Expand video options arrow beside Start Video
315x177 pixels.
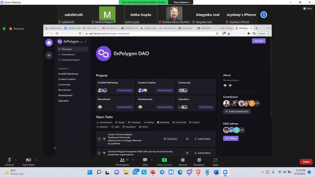[36, 160]
